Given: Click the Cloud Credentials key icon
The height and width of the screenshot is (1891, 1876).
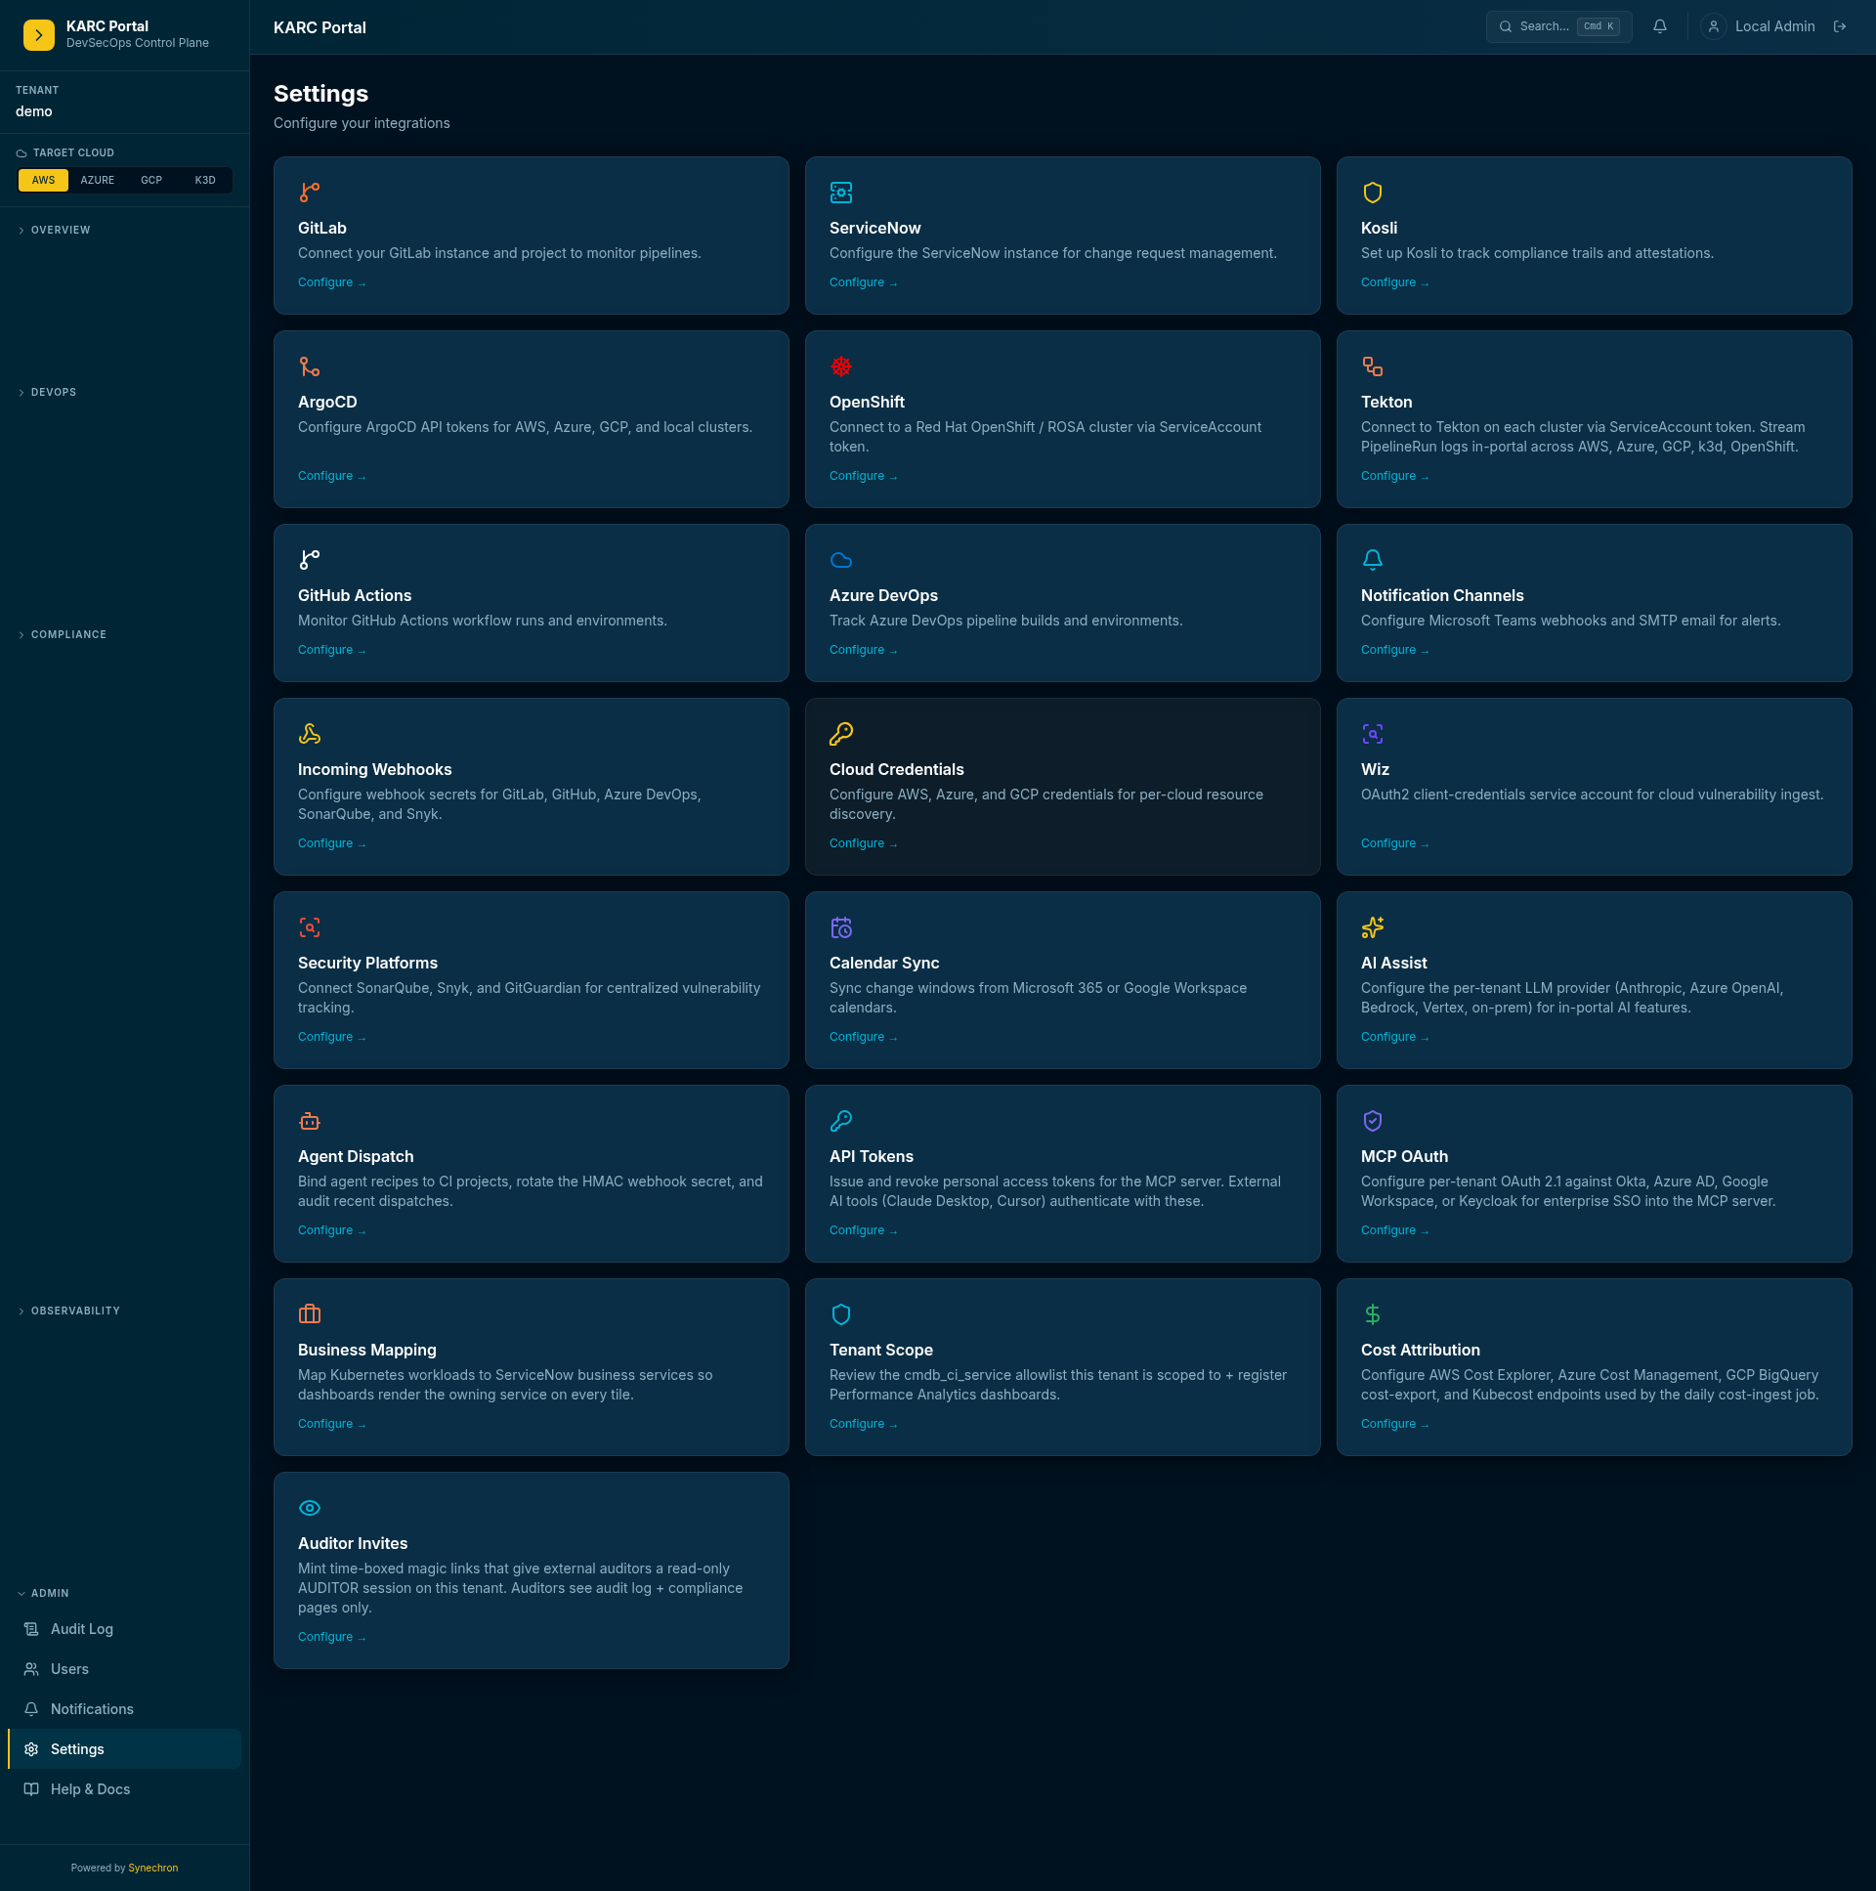Looking at the screenshot, I should [x=840, y=734].
